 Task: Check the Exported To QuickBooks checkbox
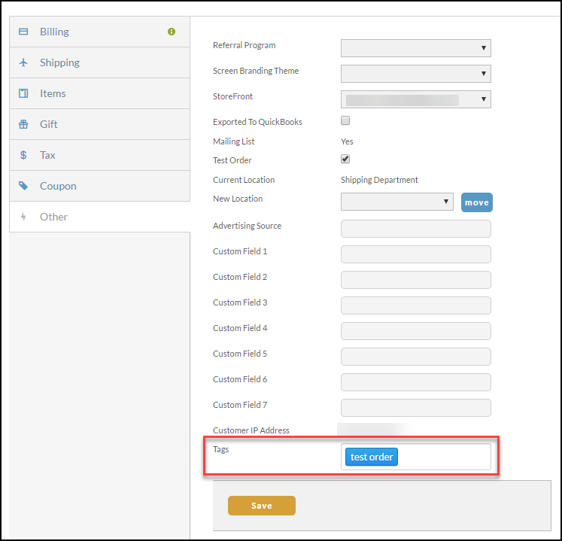[345, 120]
